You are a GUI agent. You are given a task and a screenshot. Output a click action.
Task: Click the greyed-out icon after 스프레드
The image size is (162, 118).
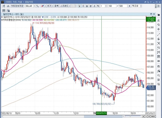[x=73, y=6]
